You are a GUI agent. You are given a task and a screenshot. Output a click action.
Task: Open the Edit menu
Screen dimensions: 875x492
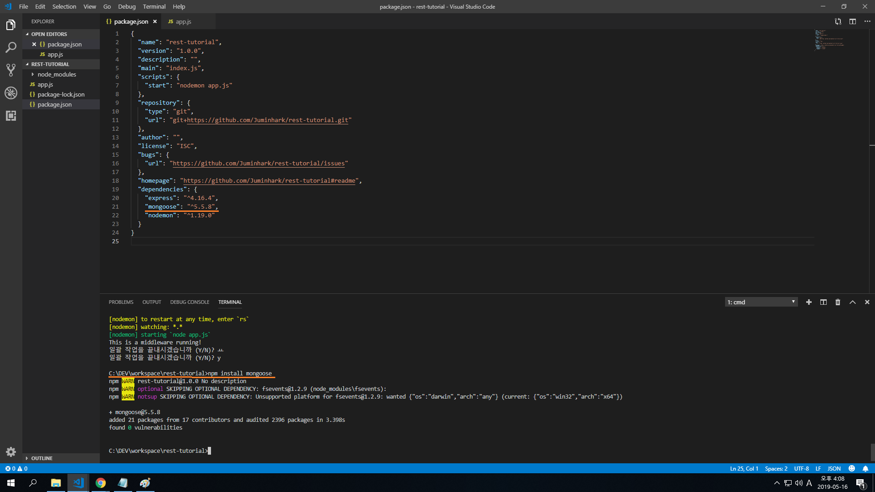coord(40,6)
